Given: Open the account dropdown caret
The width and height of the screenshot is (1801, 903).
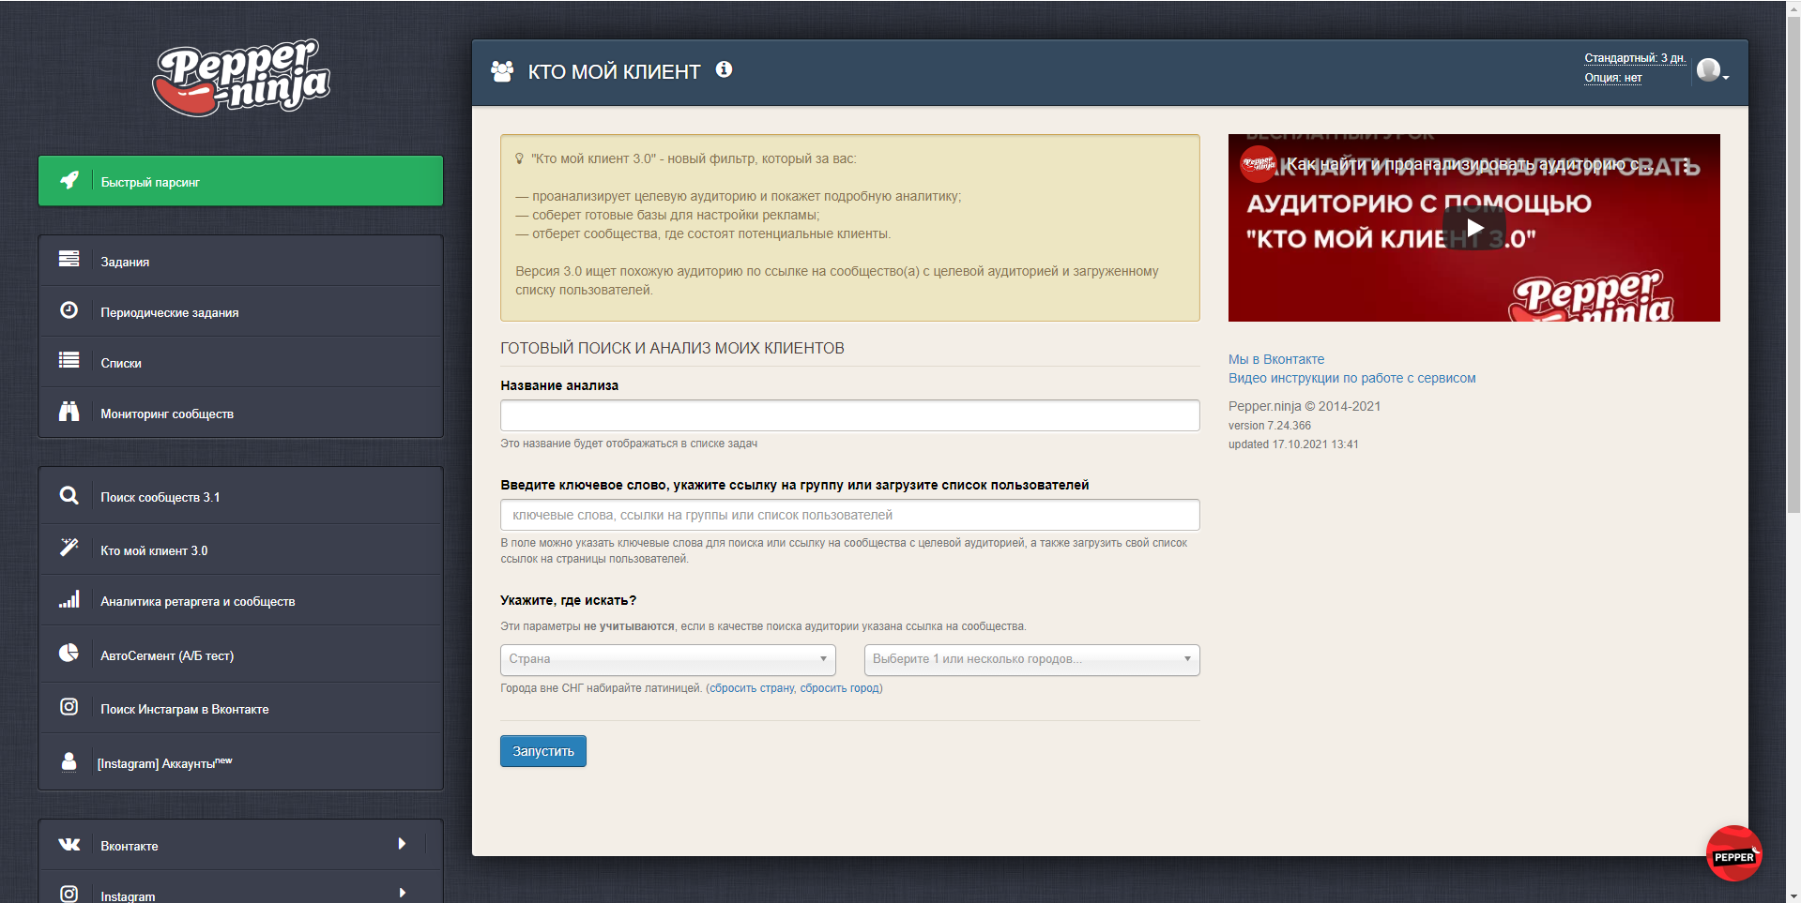Looking at the screenshot, I should pos(1726,78).
